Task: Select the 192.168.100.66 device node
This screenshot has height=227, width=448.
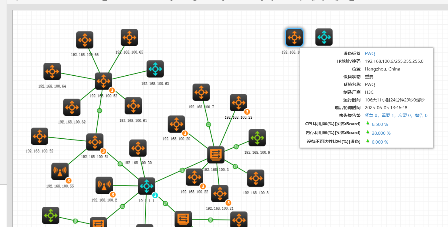Action: pos(85,40)
